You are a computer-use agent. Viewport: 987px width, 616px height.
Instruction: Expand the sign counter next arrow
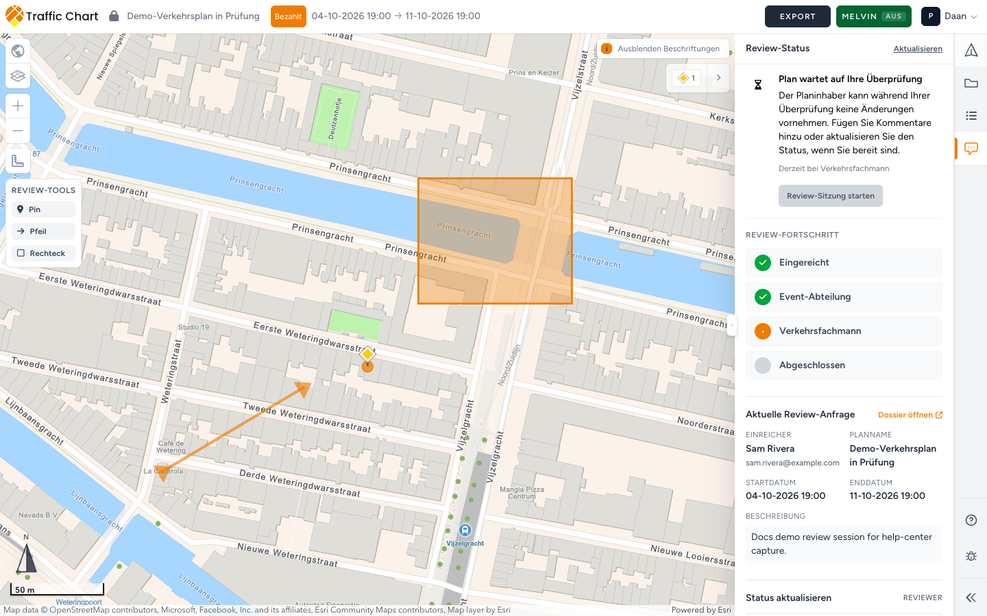(718, 78)
